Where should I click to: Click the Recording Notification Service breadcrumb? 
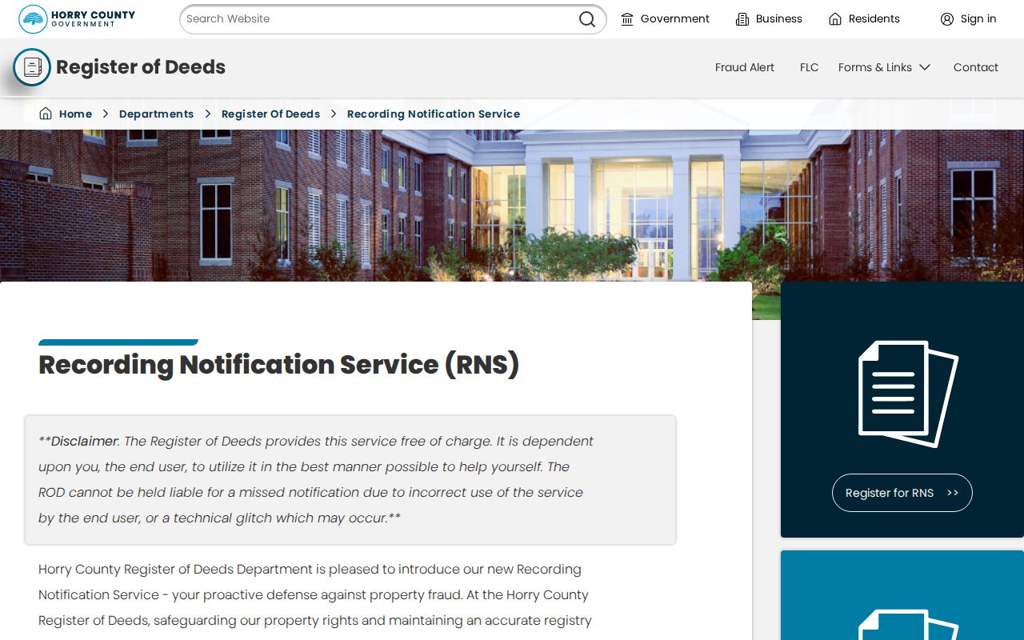tap(434, 114)
